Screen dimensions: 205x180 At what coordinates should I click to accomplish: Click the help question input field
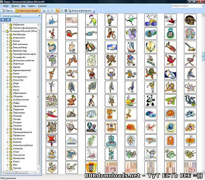(187, 6)
